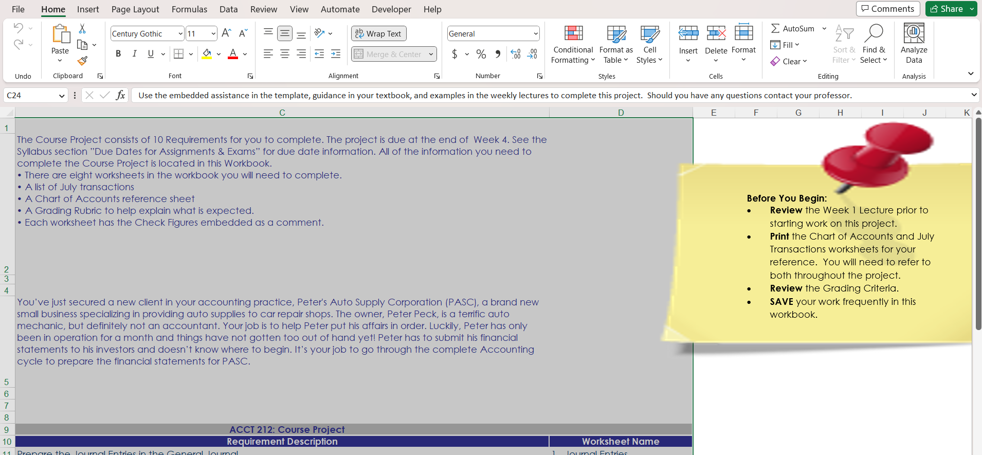Apply Comma Style

(498, 54)
